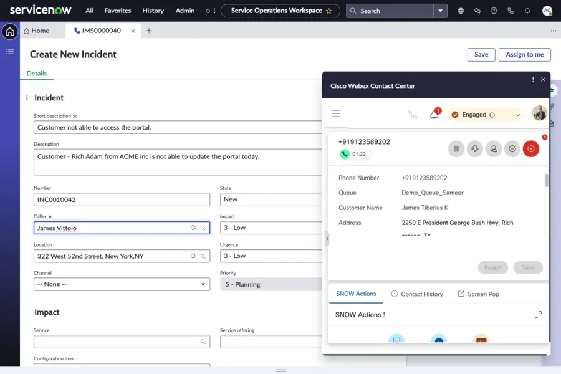Open the help question mark icon
561x374 pixels.
[494, 11]
